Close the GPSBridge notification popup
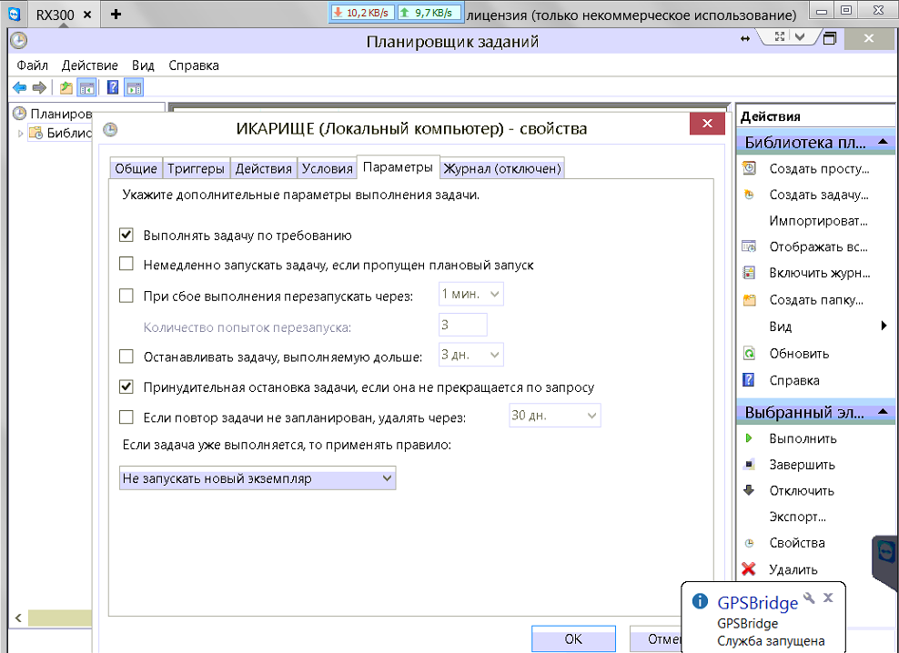This screenshot has width=899, height=653. 828,598
